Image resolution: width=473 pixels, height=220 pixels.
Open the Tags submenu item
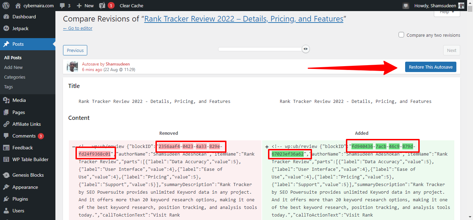click(8, 87)
